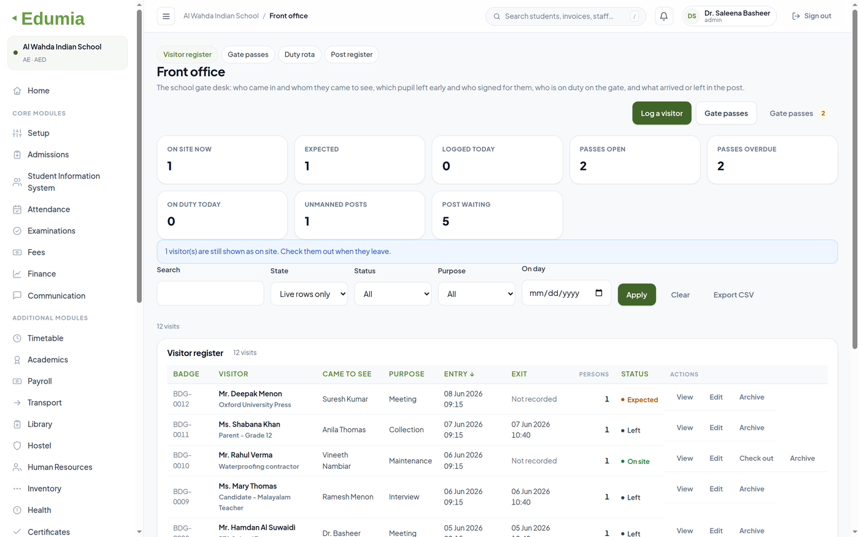Click the Sign out icon

click(796, 16)
